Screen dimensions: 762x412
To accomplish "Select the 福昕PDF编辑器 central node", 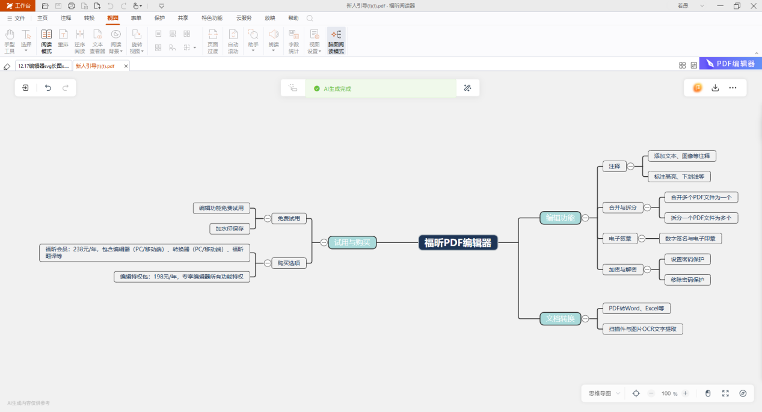I will pyautogui.click(x=458, y=243).
